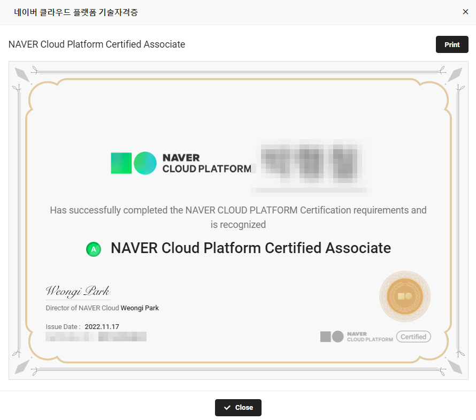Viewport: 476px width, 420px height.
Task: Click the gray NAVER Cloud Platform footer logo
Action: (x=356, y=337)
